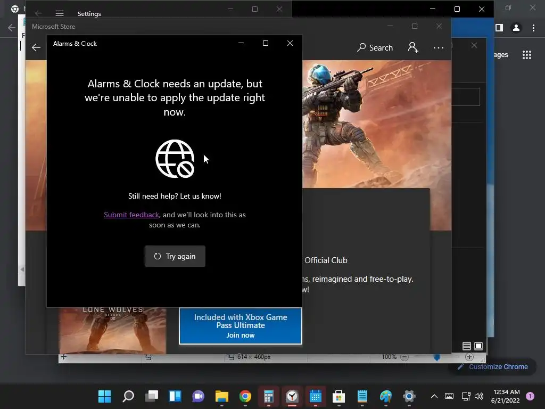Open the clock and date 12:34 AM
545x409 pixels.
point(506,396)
